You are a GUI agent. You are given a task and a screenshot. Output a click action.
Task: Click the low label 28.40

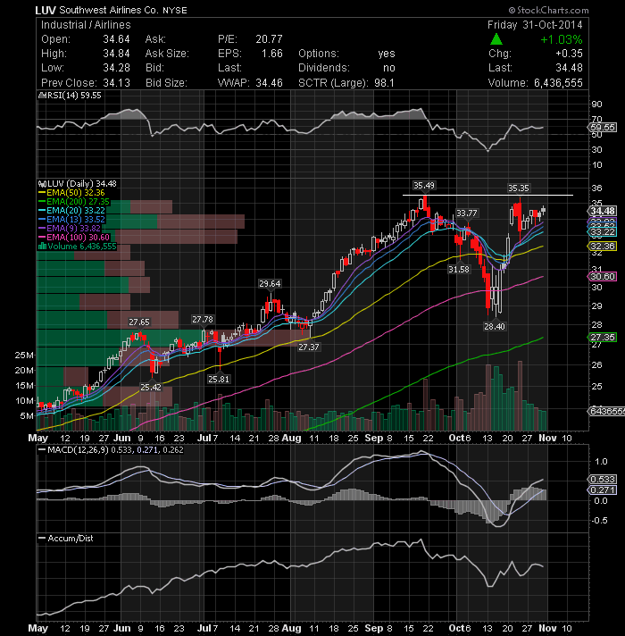[495, 327]
